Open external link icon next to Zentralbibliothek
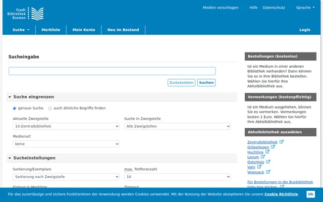The height and width of the screenshot is (202, 323). click(x=282, y=142)
